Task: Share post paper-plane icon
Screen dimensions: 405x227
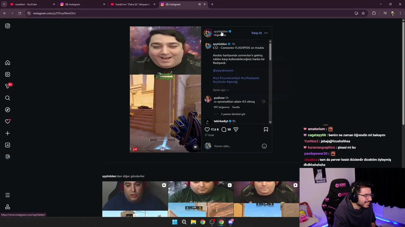Action: pyautogui.click(x=236, y=129)
